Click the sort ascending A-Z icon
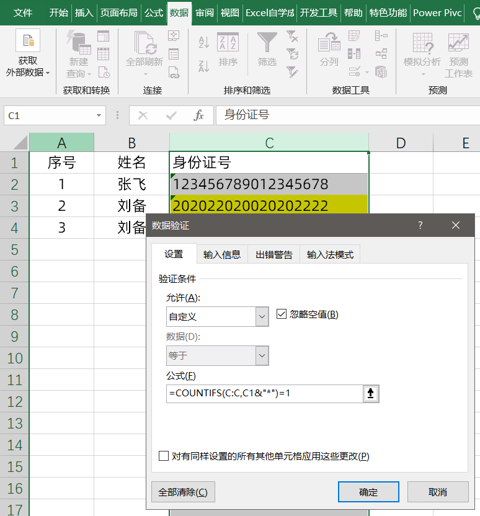This screenshot has height=516, width=480. click(x=203, y=42)
